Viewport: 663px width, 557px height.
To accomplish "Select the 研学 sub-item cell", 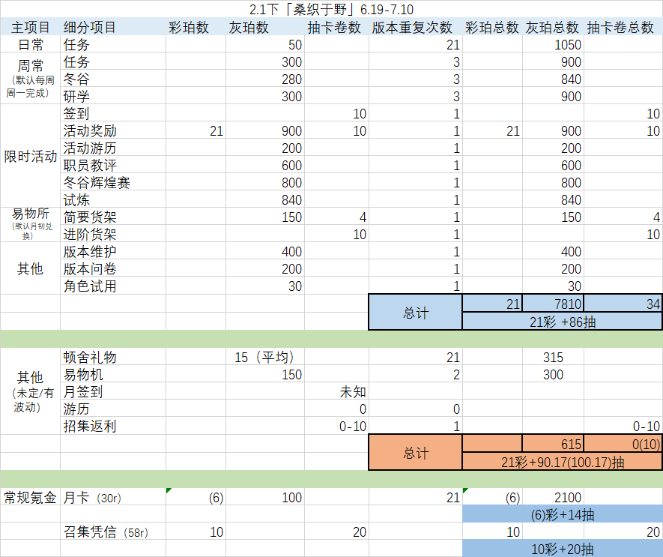I will pos(113,96).
